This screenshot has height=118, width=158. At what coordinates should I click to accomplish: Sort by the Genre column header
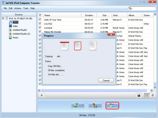[x=148, y=15]
